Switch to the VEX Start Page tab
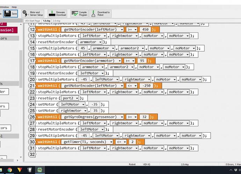241x174 pixels. pos(32,21)
